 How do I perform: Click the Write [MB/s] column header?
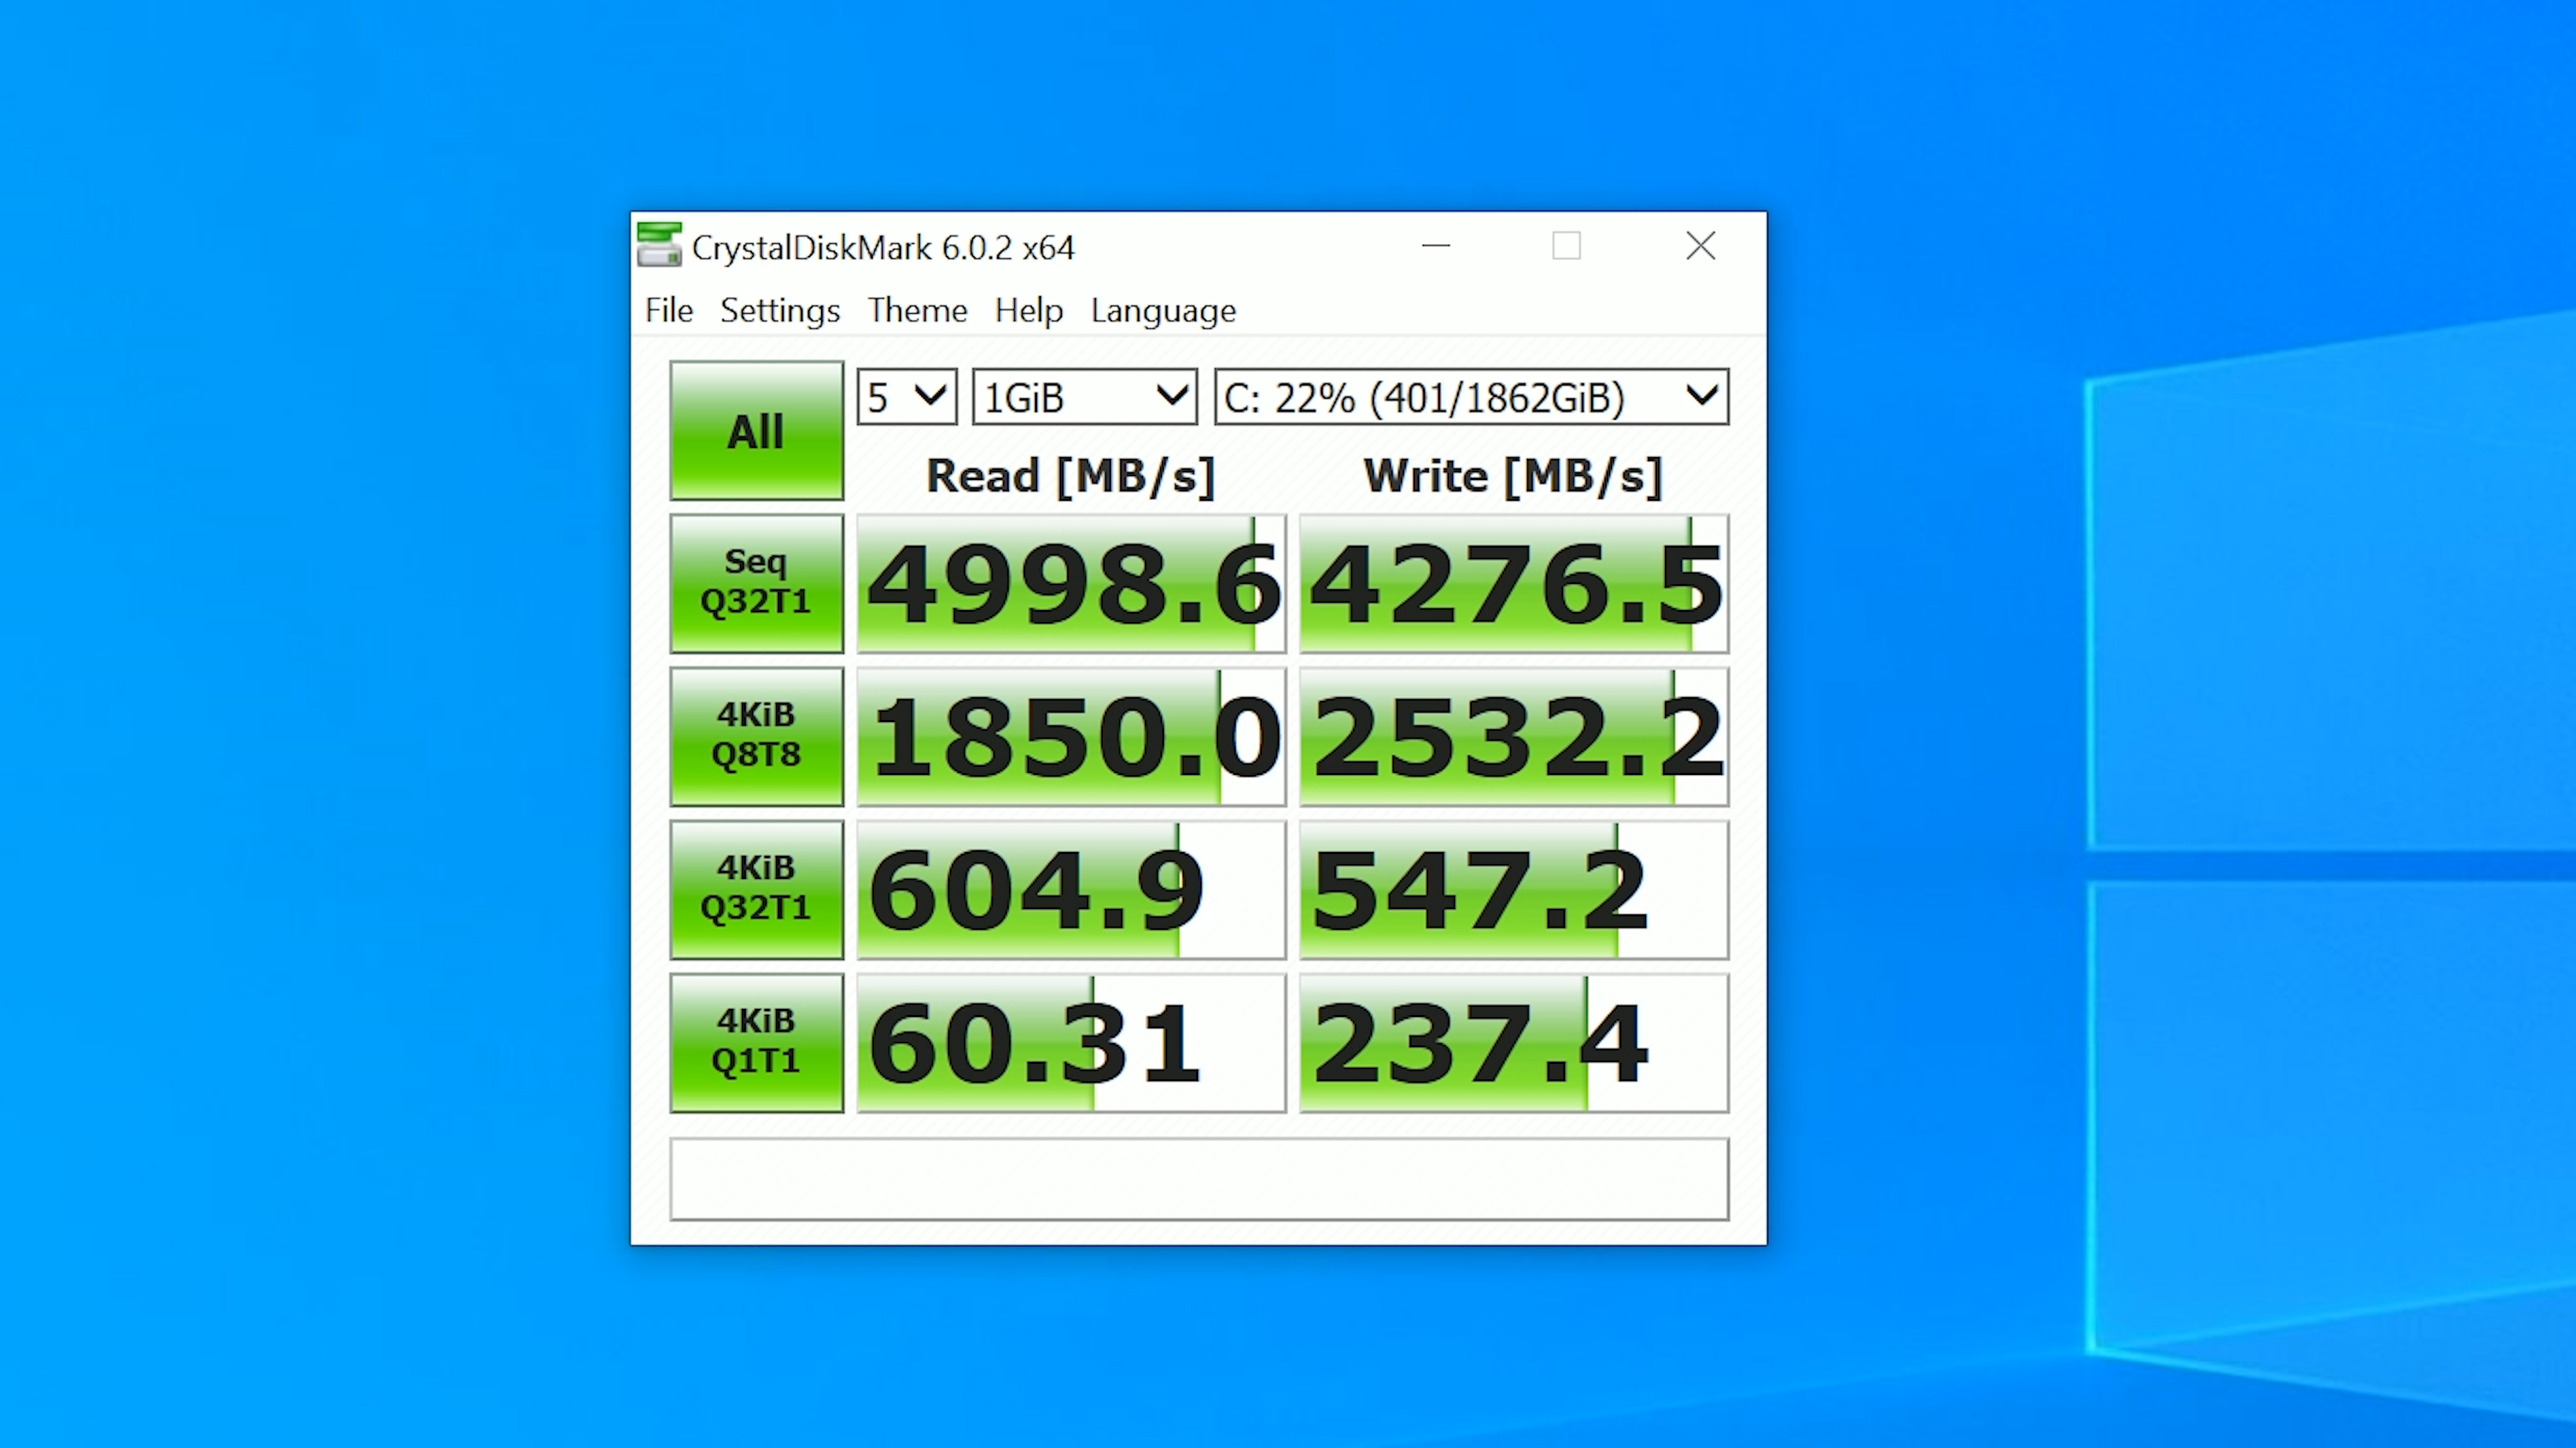point(1514,476)
